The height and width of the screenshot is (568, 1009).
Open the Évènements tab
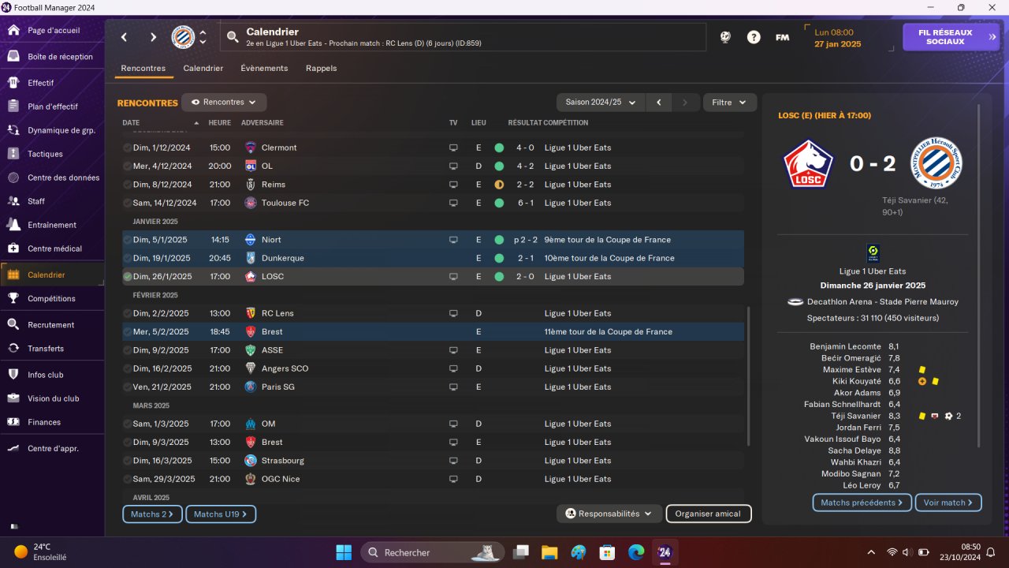click(264, 69)
